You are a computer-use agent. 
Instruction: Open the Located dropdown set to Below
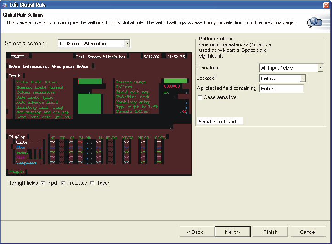[x=303, y=78]
